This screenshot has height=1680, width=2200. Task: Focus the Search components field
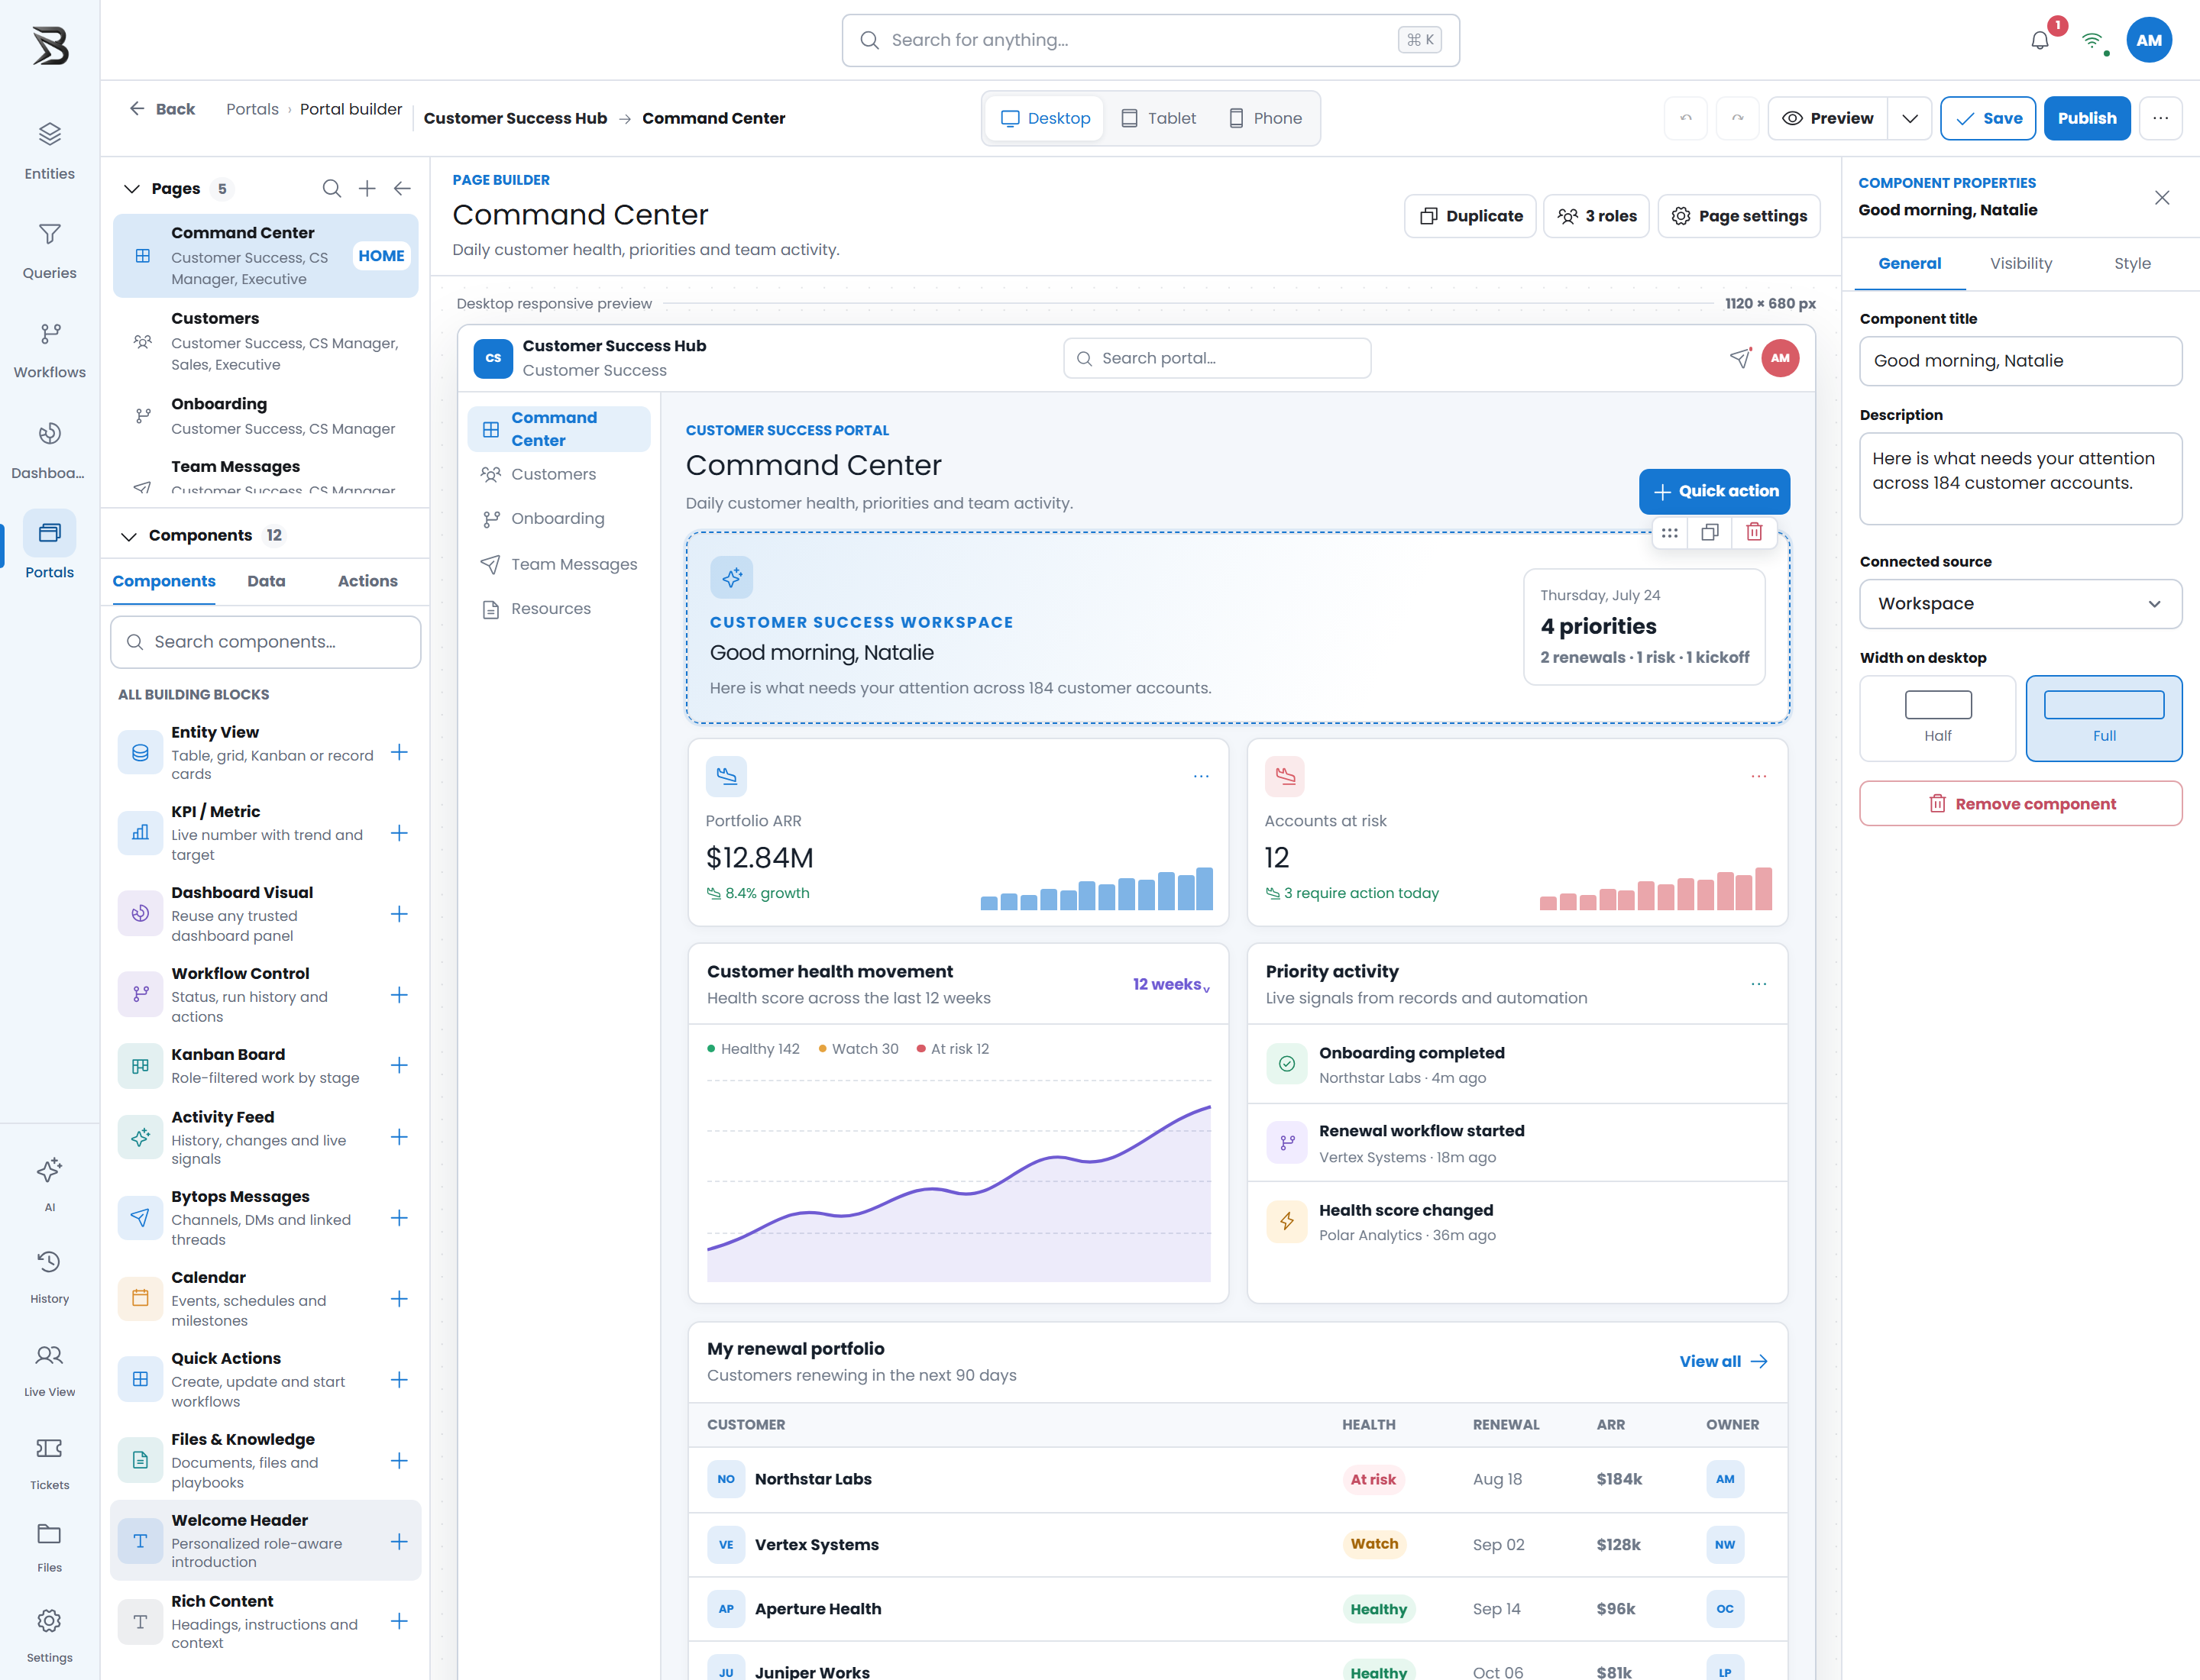click(x=265, y=642)
